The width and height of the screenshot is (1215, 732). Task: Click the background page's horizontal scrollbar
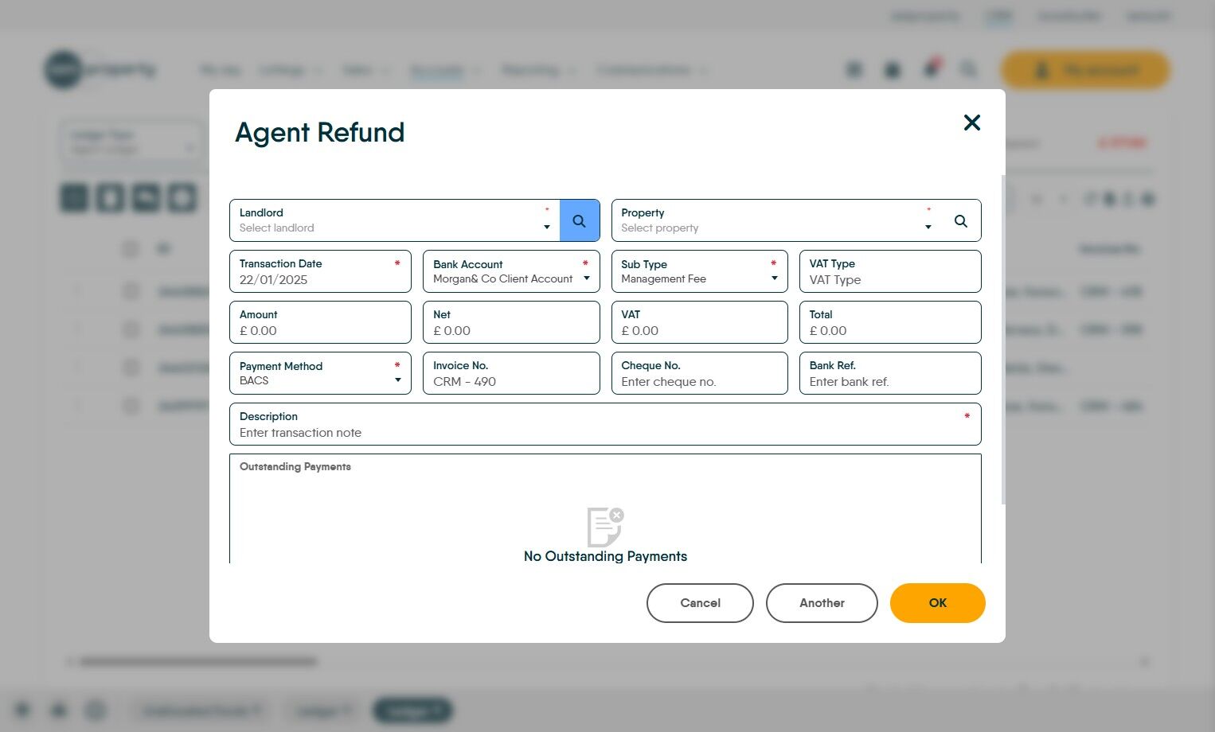pyautogui.click(x=197, y=661)
